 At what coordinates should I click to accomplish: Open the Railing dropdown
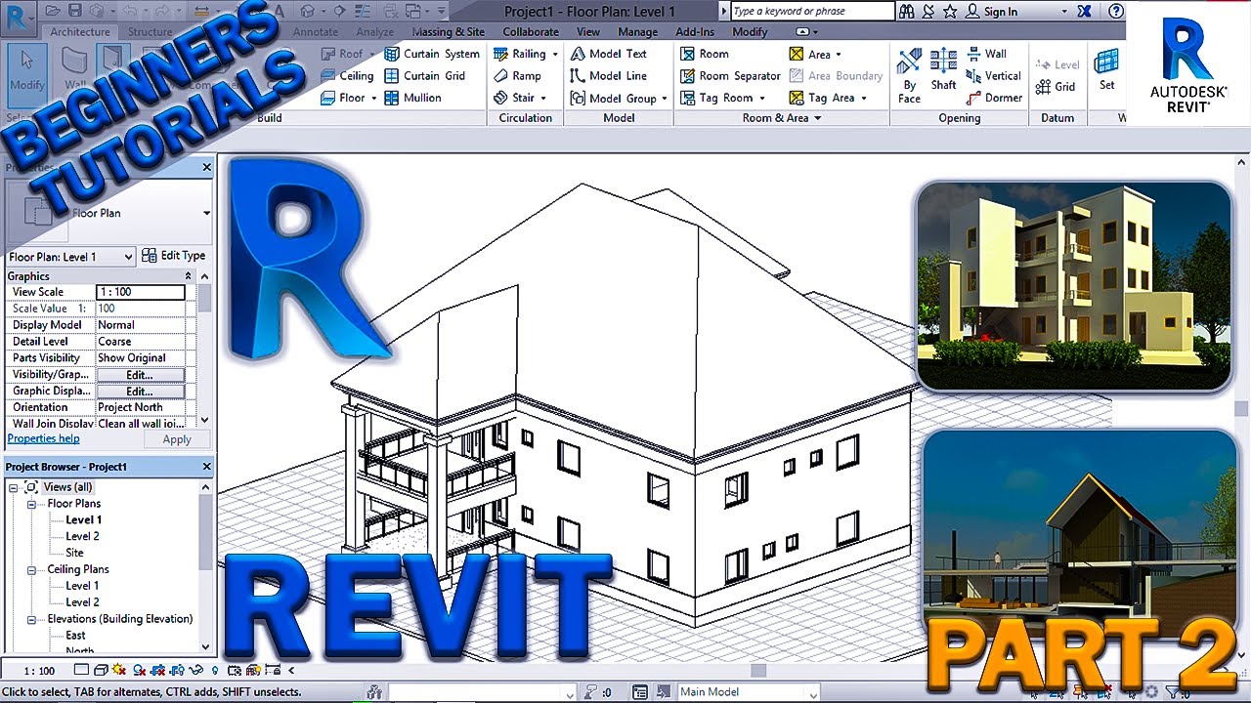[554, 55]
